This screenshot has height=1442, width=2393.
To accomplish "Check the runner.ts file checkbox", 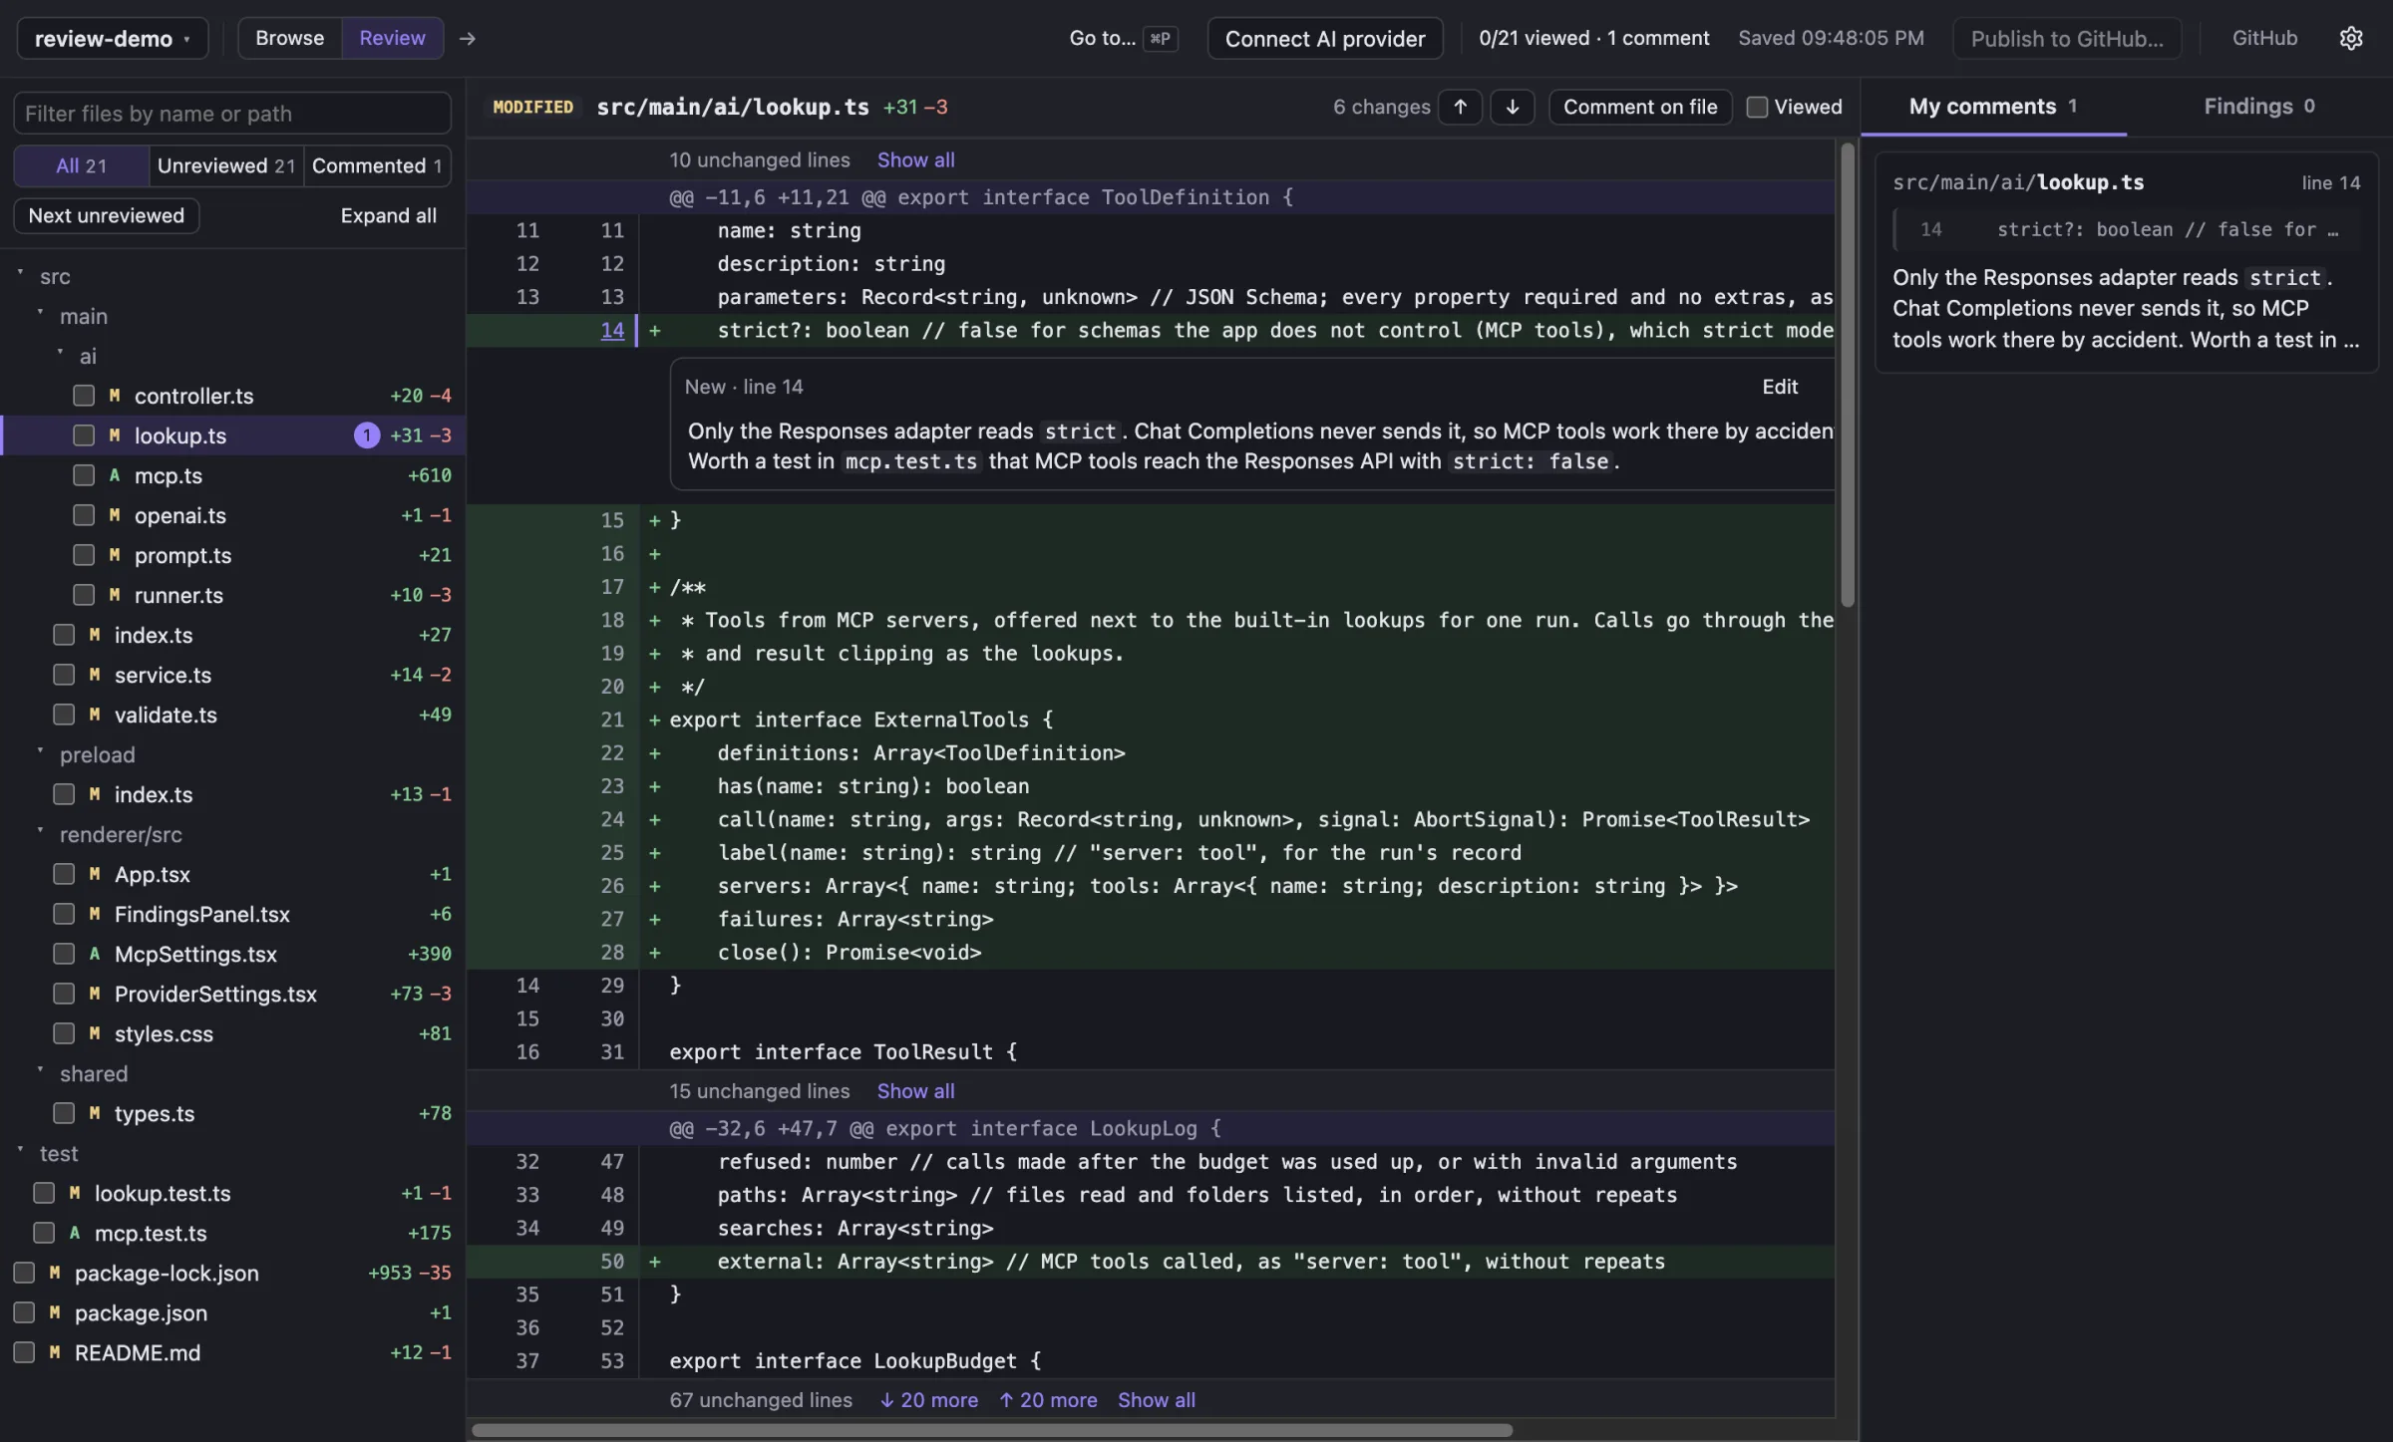I will (84, 595).
